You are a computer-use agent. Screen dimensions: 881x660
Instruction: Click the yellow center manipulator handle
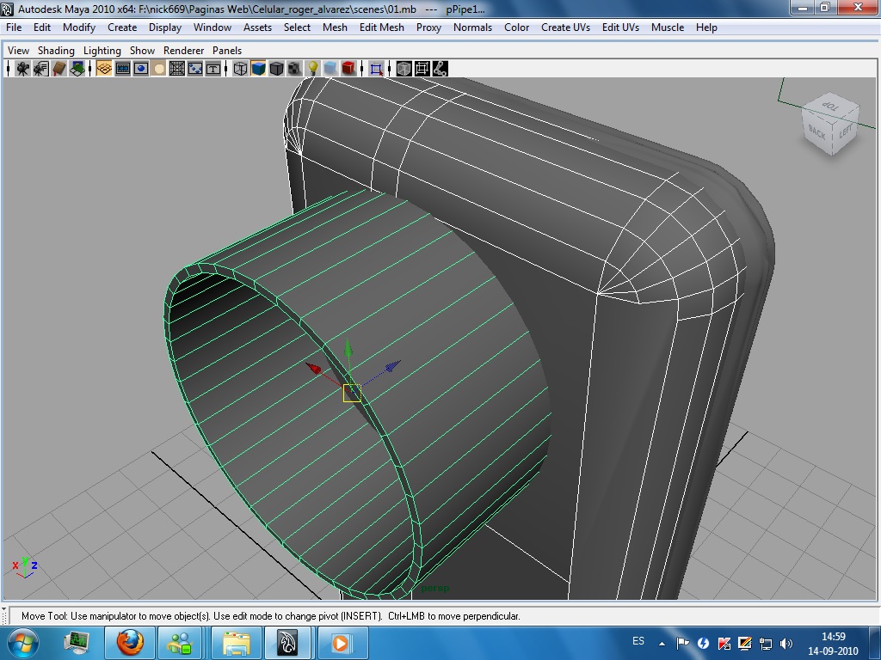[x=352, y=393]
